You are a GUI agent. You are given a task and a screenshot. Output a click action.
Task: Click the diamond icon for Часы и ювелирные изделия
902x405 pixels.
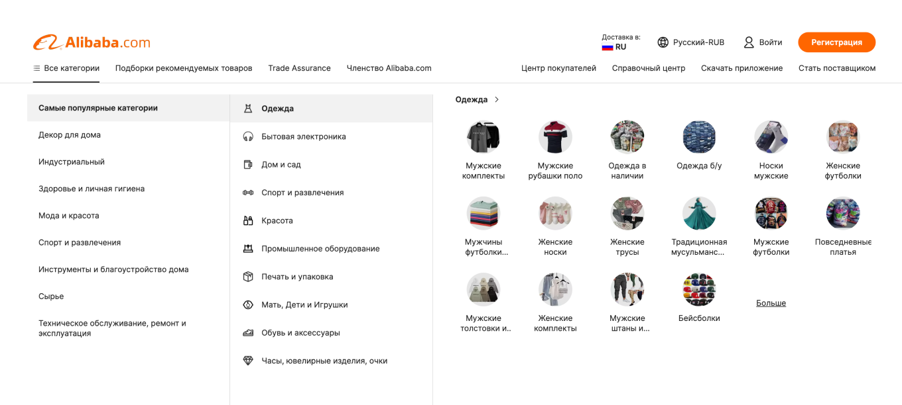[x=248, y=361]
